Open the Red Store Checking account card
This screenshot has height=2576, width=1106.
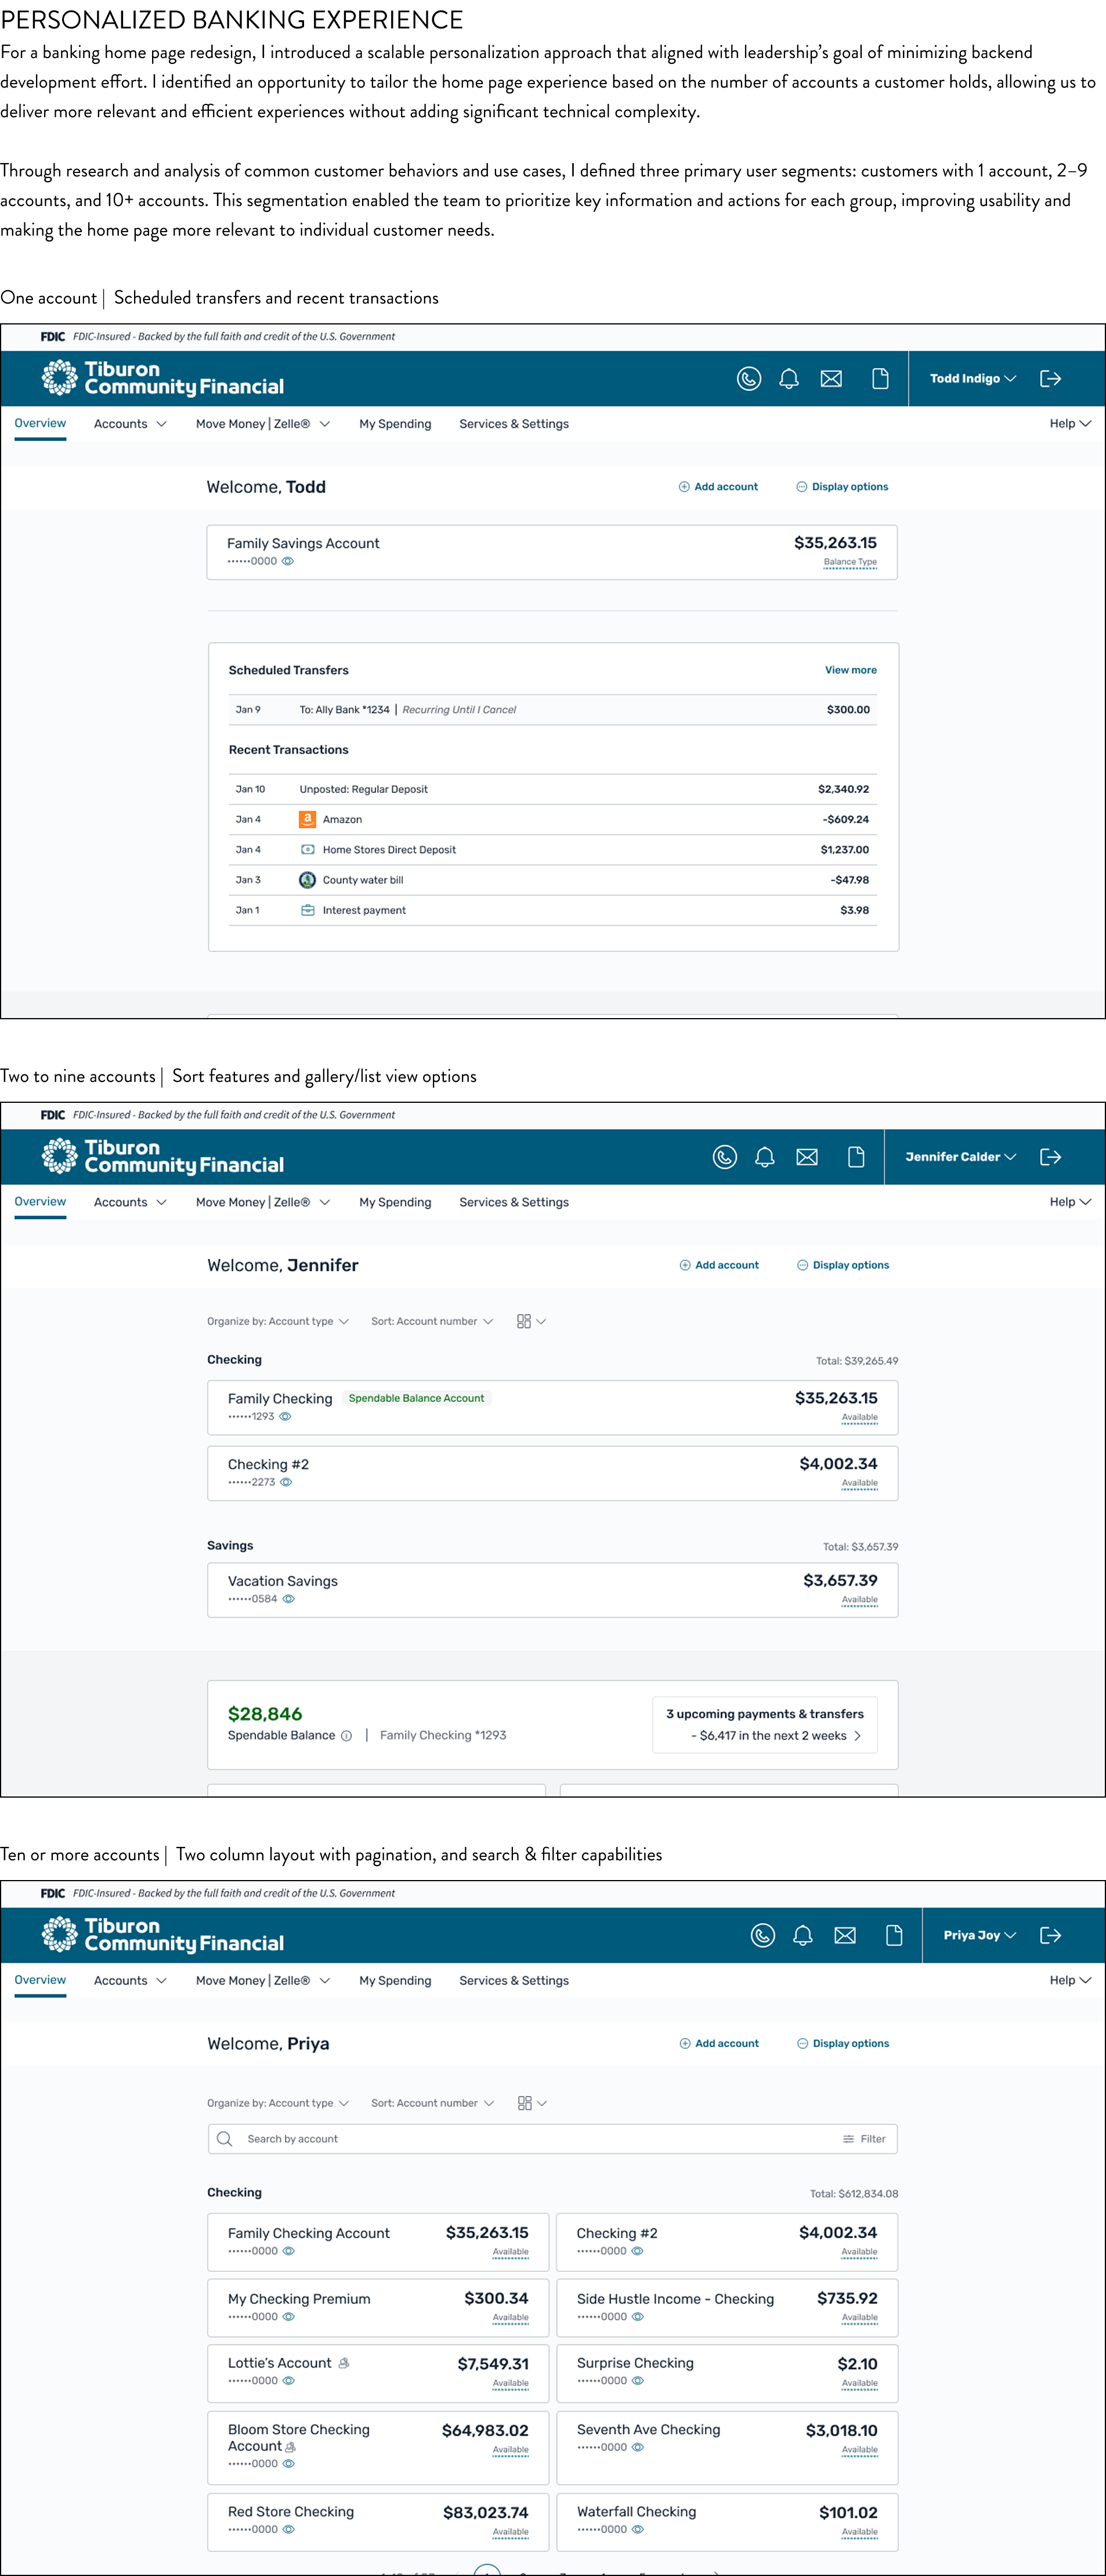click(x=378, y=2522)
